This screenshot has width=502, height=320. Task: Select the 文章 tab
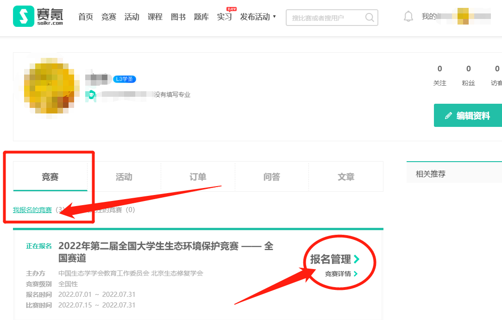coord(346,177)
